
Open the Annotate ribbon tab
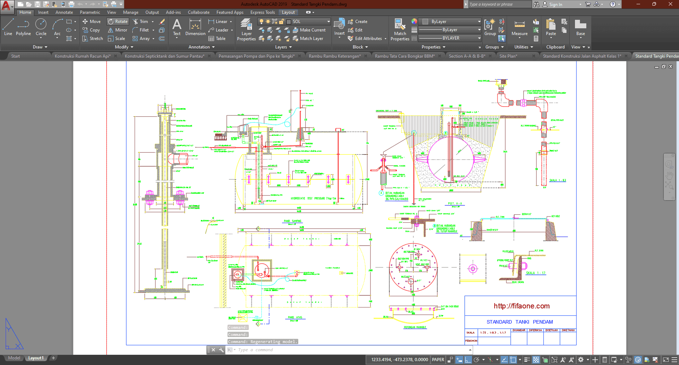[64, 12]
